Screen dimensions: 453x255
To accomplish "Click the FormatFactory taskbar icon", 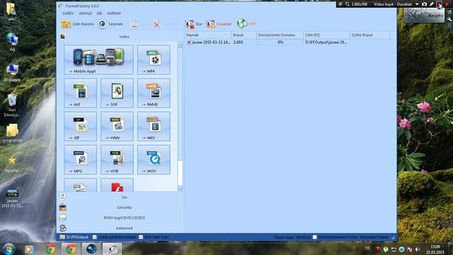I will click(x=112, y=249).
